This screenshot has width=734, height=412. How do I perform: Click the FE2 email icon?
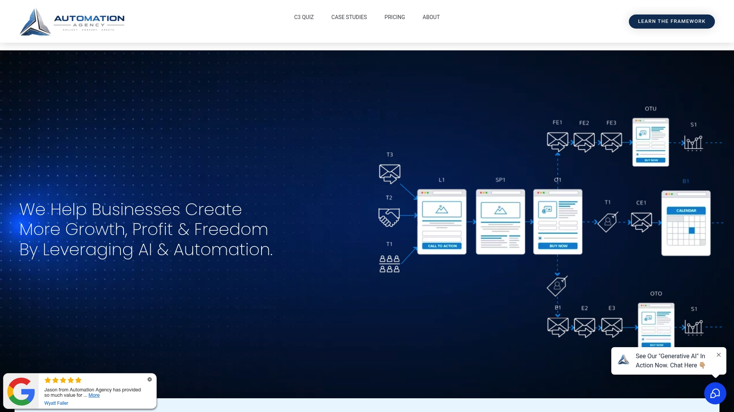click(x=584, y=142)
